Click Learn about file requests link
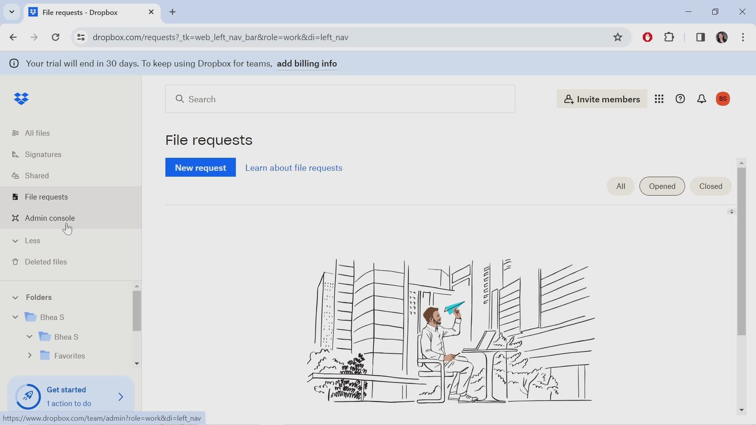The height and width of the screenshot is (425, 756). point(293,167)
